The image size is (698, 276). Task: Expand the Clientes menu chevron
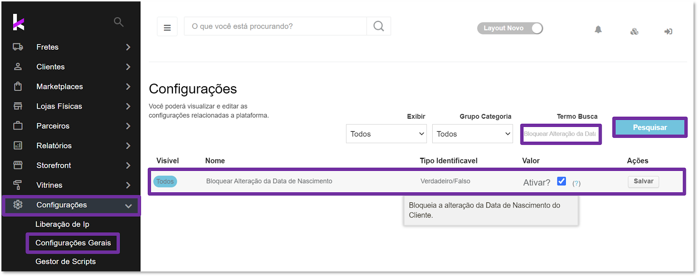tap(128, 67)
